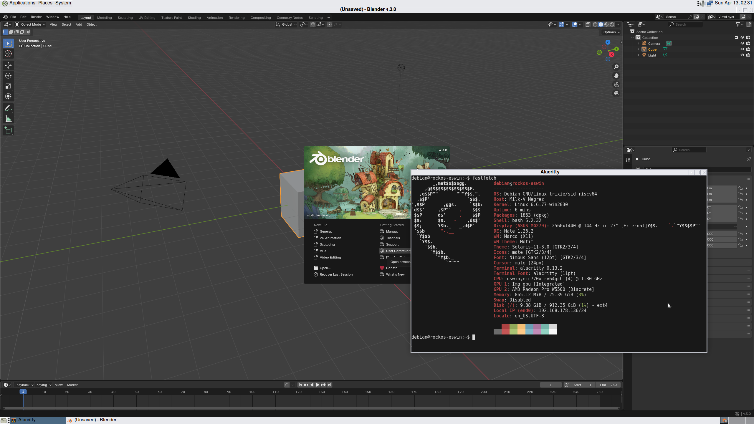This screenshot has width=754, height=424.
Task: Select the Measure tool
Action: pos(8,119)
